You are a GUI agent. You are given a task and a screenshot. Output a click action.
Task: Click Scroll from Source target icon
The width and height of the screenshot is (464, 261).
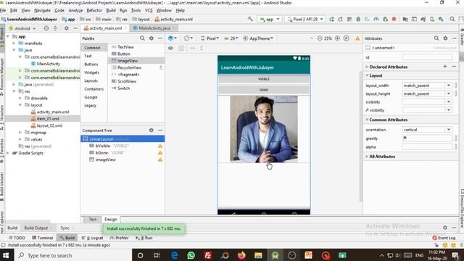46,28
